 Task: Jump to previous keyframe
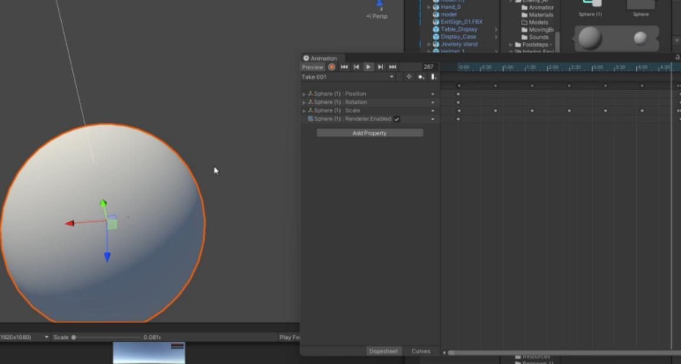point(356,67)
